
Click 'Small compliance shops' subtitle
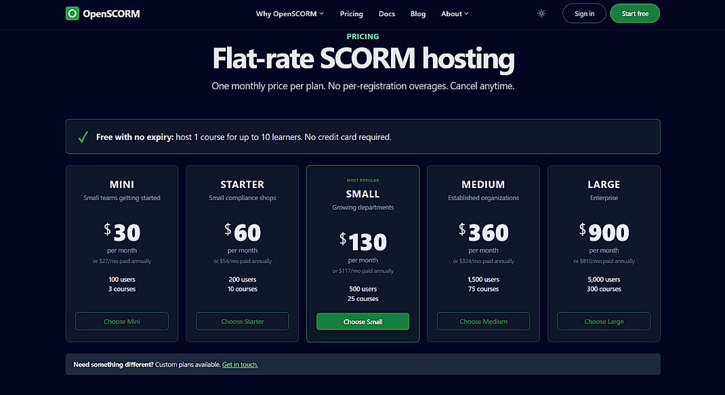(x=243, y=198)
